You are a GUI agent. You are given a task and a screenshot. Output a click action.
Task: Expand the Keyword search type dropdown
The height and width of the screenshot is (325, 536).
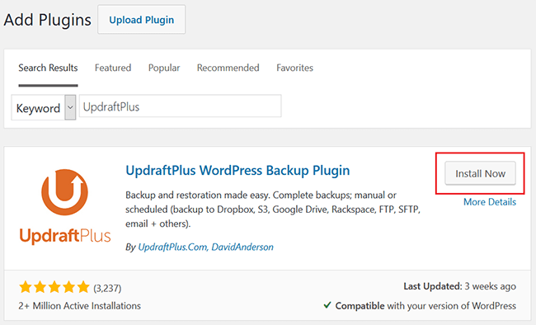tap(44, 107)
